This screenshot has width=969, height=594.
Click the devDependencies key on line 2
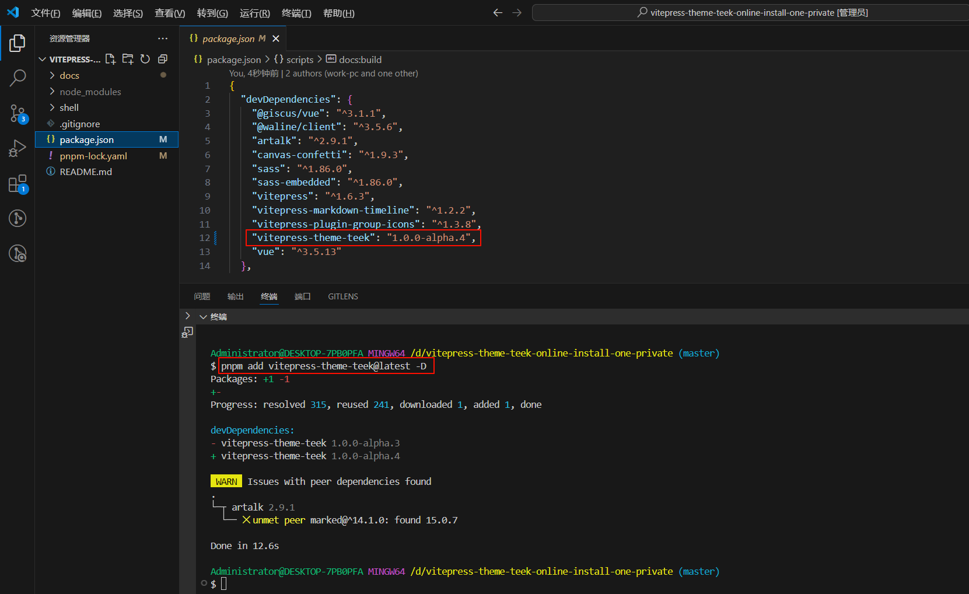coord(288,99)
